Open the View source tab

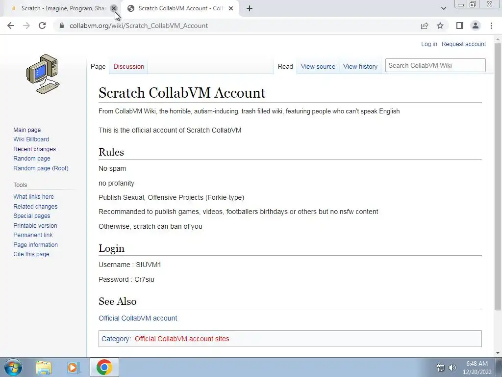[318, 66]
